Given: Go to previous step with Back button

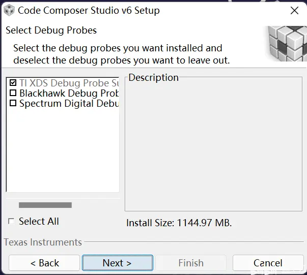Looking at the screenshot, I should 44,263.
